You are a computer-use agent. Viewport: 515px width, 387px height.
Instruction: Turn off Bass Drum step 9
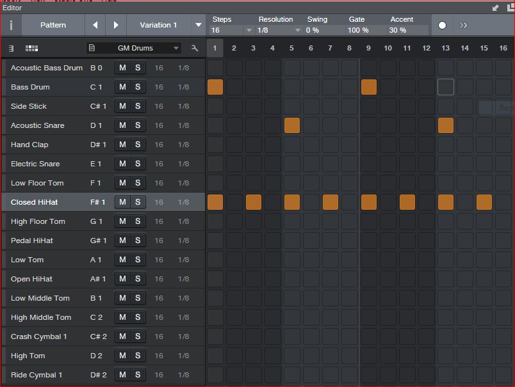coord(369,87)
